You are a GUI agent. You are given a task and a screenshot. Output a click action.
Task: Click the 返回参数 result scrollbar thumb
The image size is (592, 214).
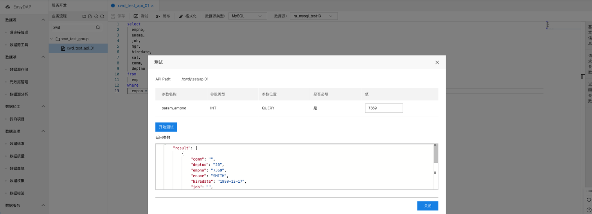coord(436,154)
